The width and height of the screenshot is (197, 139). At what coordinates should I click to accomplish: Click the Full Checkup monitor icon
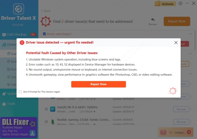click(4, 35)
